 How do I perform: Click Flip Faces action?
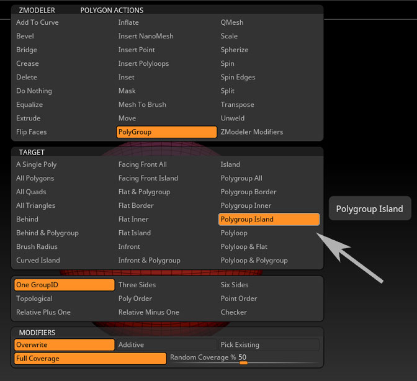click(x=32, y=132)
